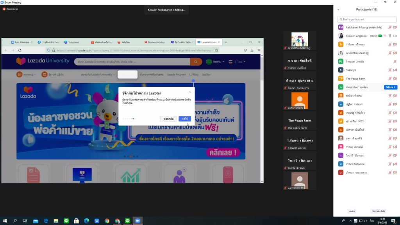Image resolution: width=400 pixels, height=225 pixels.
Task: Click Patchanan Muangraruen's muted microphone icon
Action: 390,27
